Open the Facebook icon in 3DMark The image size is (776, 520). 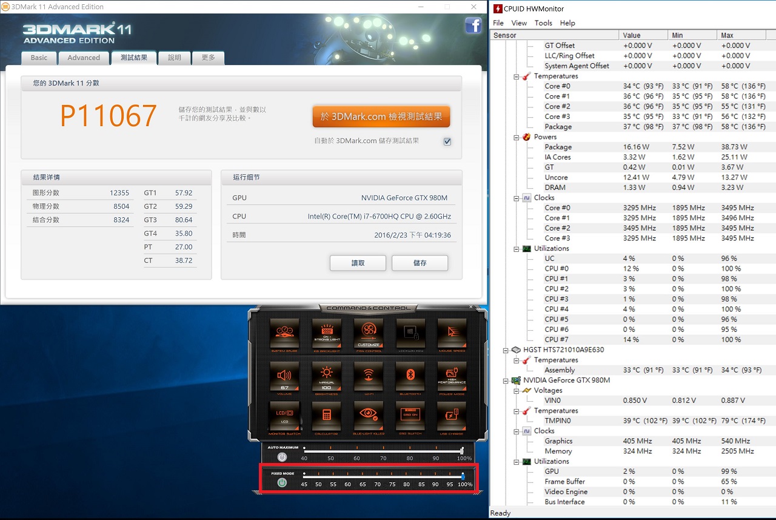pyautogui.click(x=473, y=25)
